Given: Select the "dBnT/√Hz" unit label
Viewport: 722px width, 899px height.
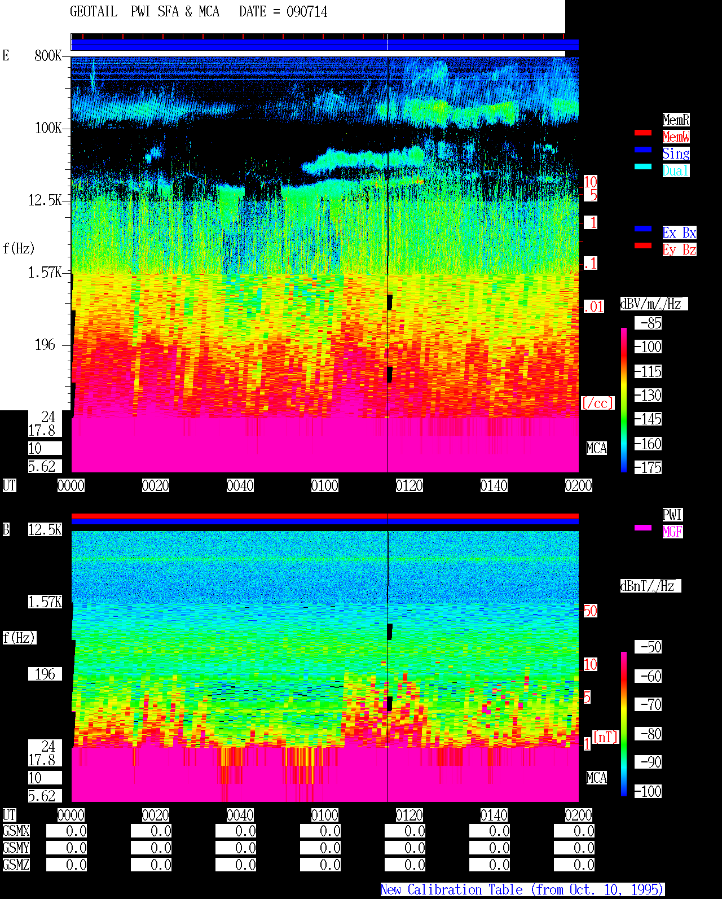Looking at the screenshot, I should coord(650,586).
